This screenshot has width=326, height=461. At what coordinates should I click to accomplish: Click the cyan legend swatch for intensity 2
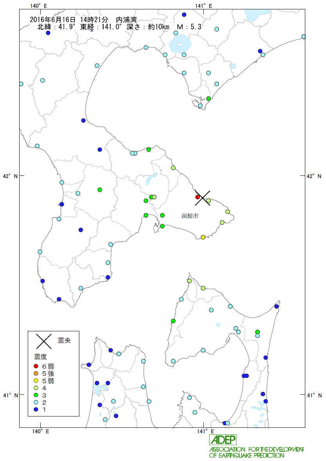(x=36, y=402)
